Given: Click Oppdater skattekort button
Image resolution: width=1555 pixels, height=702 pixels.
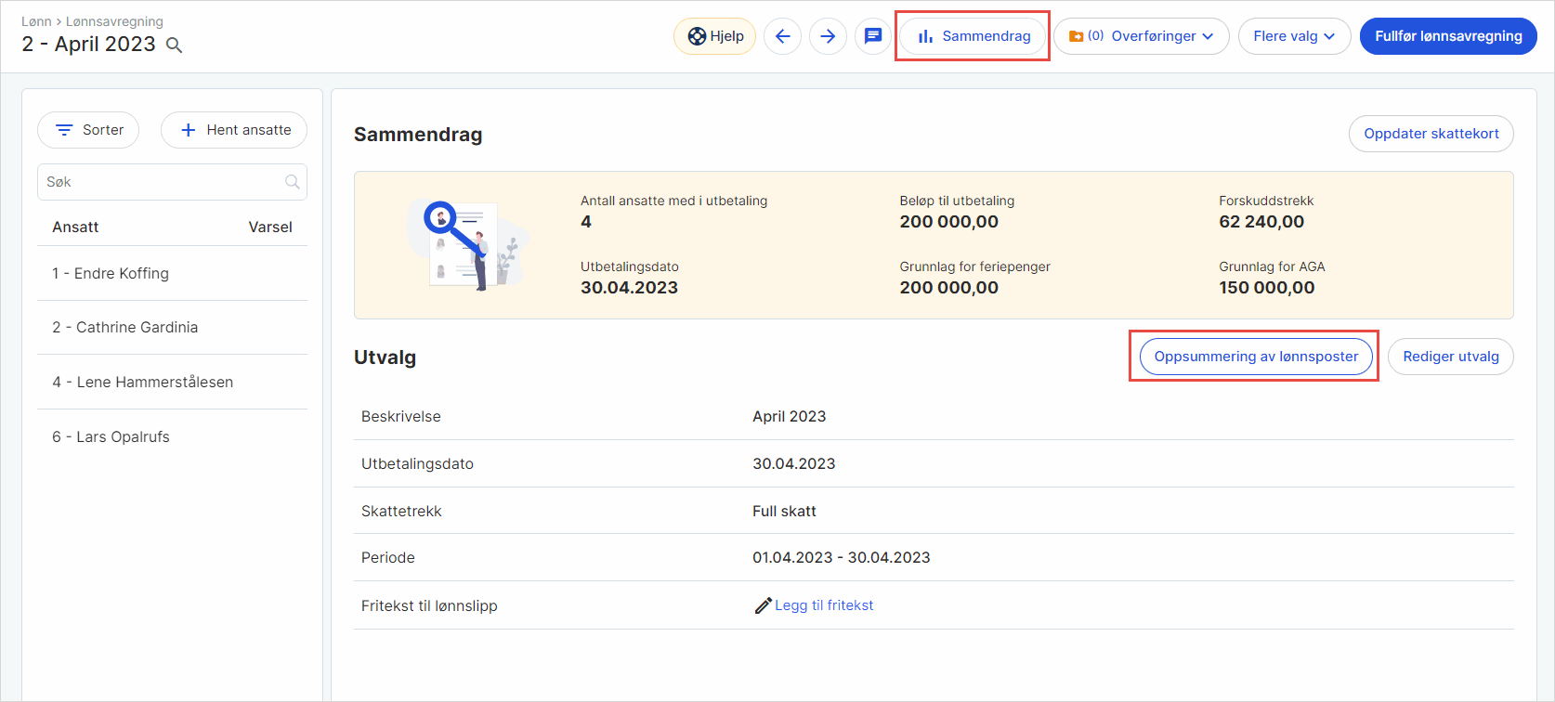Looking at the screenshot, I should (x=1431, y=134).
